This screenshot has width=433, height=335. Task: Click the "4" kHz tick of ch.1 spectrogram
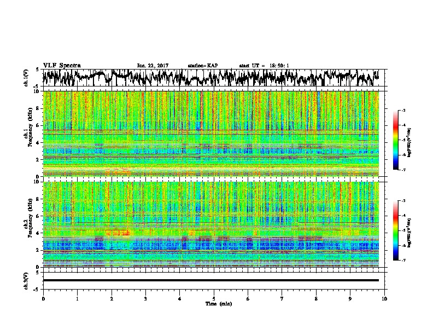38,143
